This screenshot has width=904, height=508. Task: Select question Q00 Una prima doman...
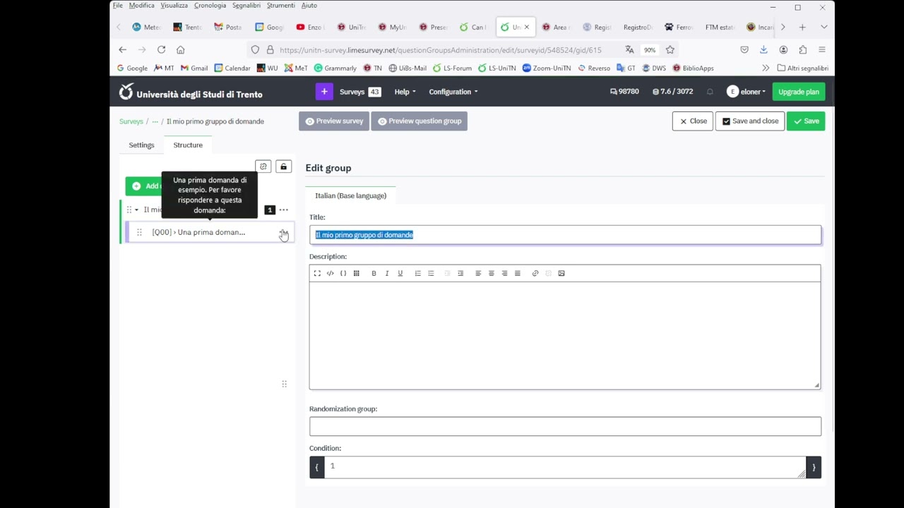coord(198,232)
